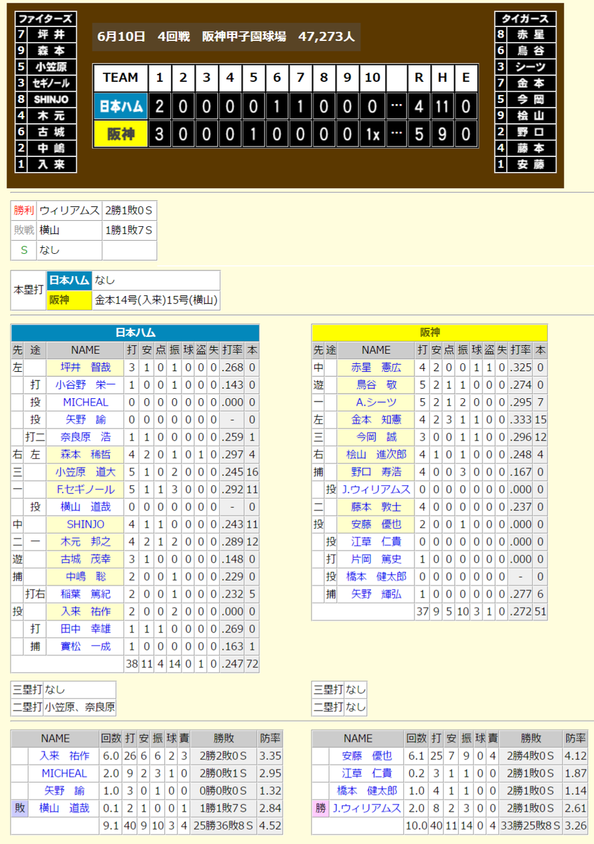This screenshot has width=594, height=844.
Task: Select the TEAM header on scoreboard
Action: (120, 78)
